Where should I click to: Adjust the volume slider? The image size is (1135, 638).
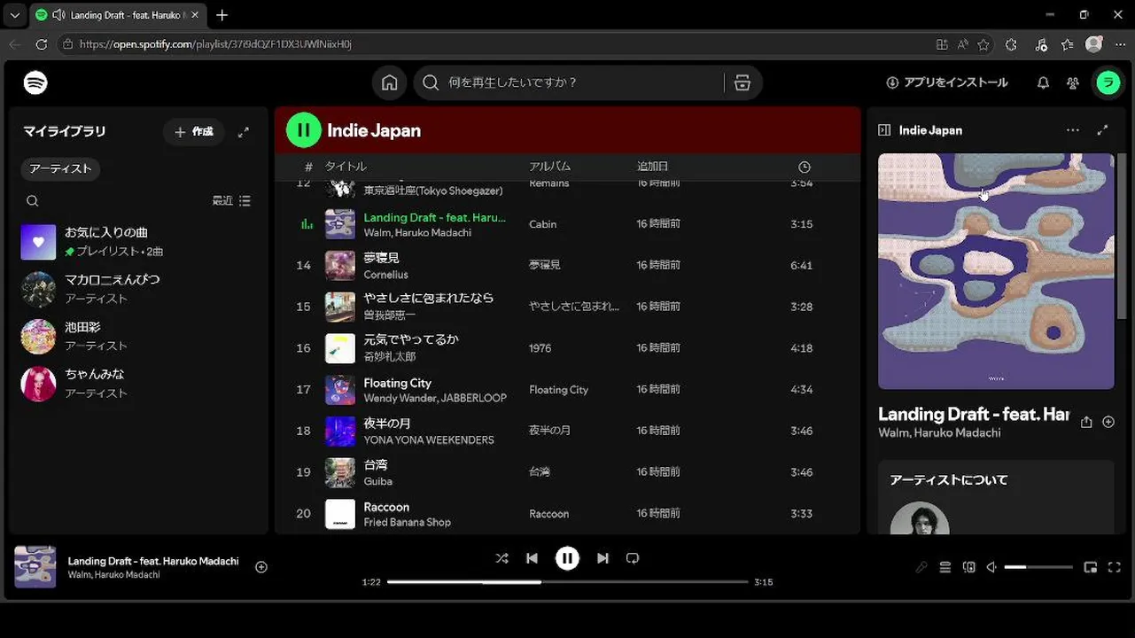tap(1038, 567)
